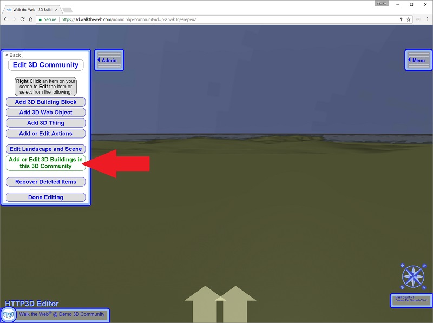The width and height of the screenshot is (433, 323).
Task: Open Add or Edit Actions
Action: point(46,134)
